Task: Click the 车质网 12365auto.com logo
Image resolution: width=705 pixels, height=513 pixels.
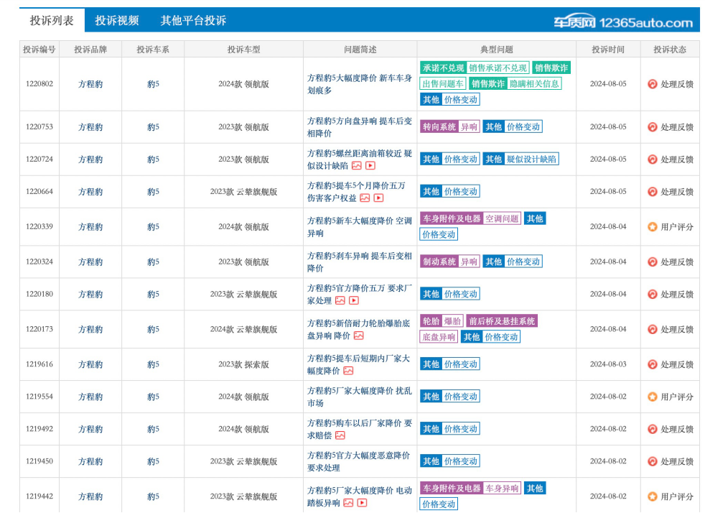Action: tap(622, 22)
